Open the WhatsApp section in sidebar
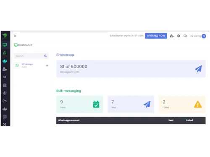The height and width of the screenshot is (157, 210). [x=5, y=53]
